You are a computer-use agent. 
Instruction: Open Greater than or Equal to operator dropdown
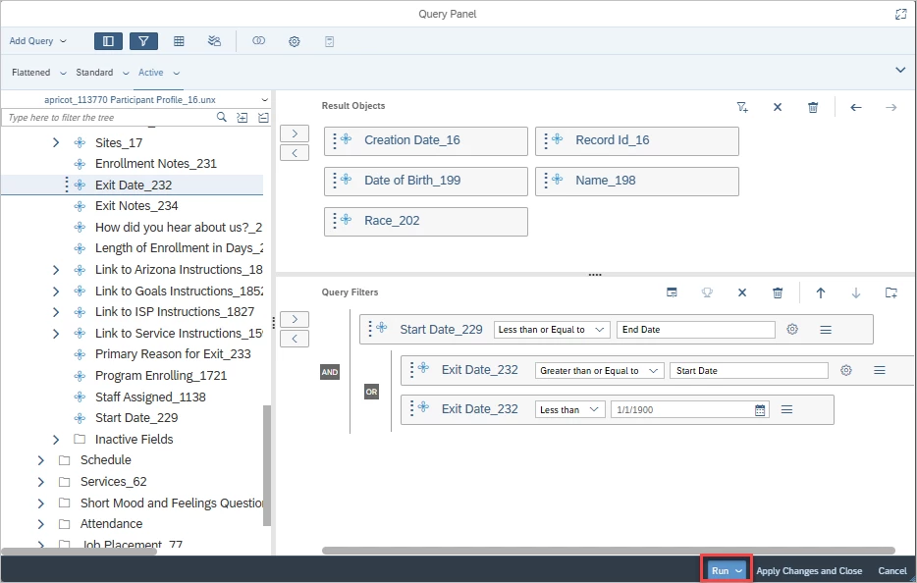(599, 370)
